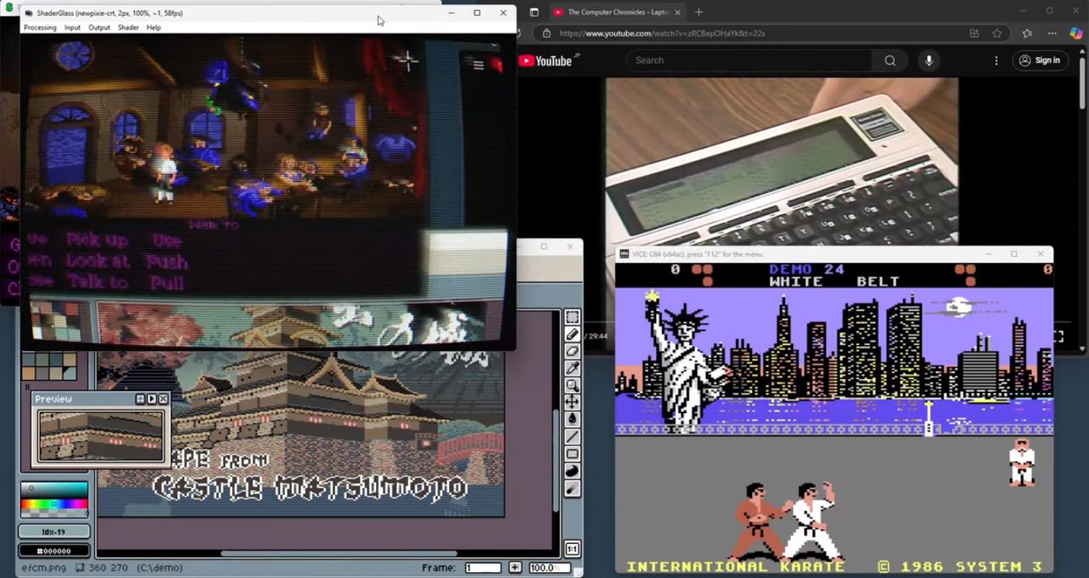
Task: Pick the Eyedropper tool in Aseprite
Action: [573, 368]
